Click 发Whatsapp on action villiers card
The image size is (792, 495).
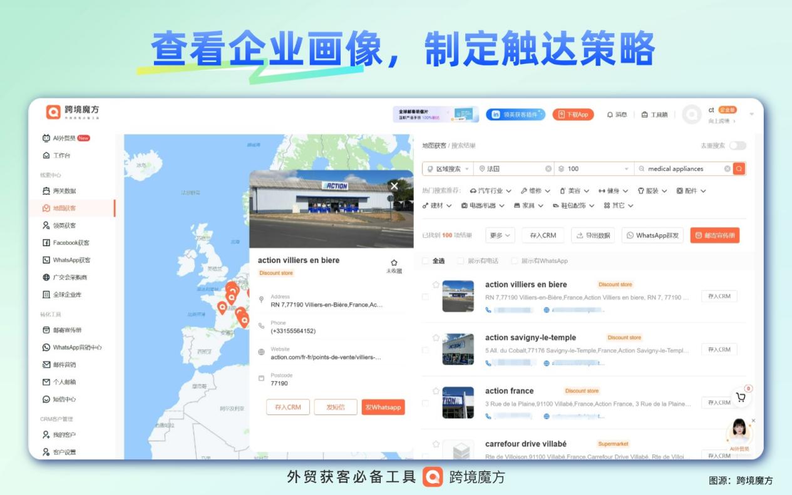click(383, 406)
